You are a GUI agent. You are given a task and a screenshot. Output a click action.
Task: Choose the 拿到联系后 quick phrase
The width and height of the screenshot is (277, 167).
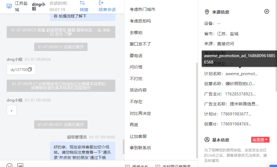(140, 148)
